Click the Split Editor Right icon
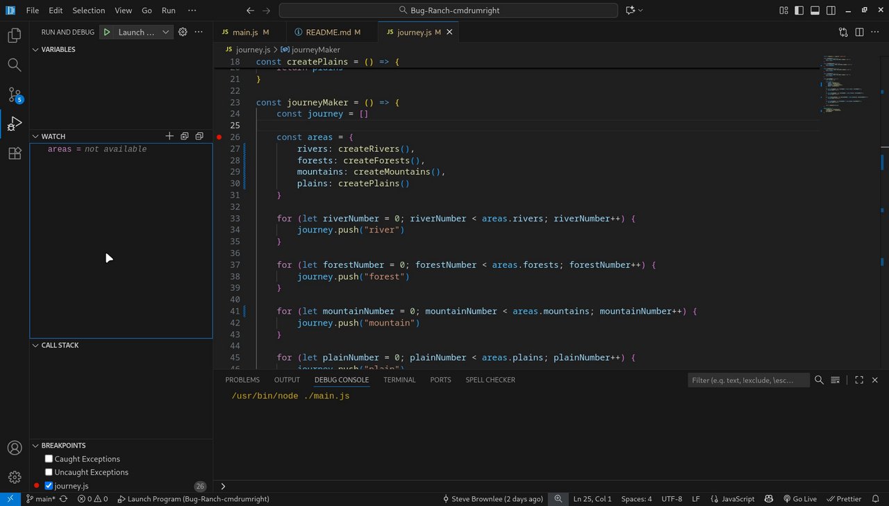889x506 pixels. (859, 32)
